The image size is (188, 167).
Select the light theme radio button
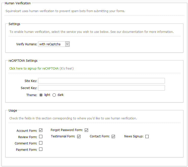click(x=41, y=95)
